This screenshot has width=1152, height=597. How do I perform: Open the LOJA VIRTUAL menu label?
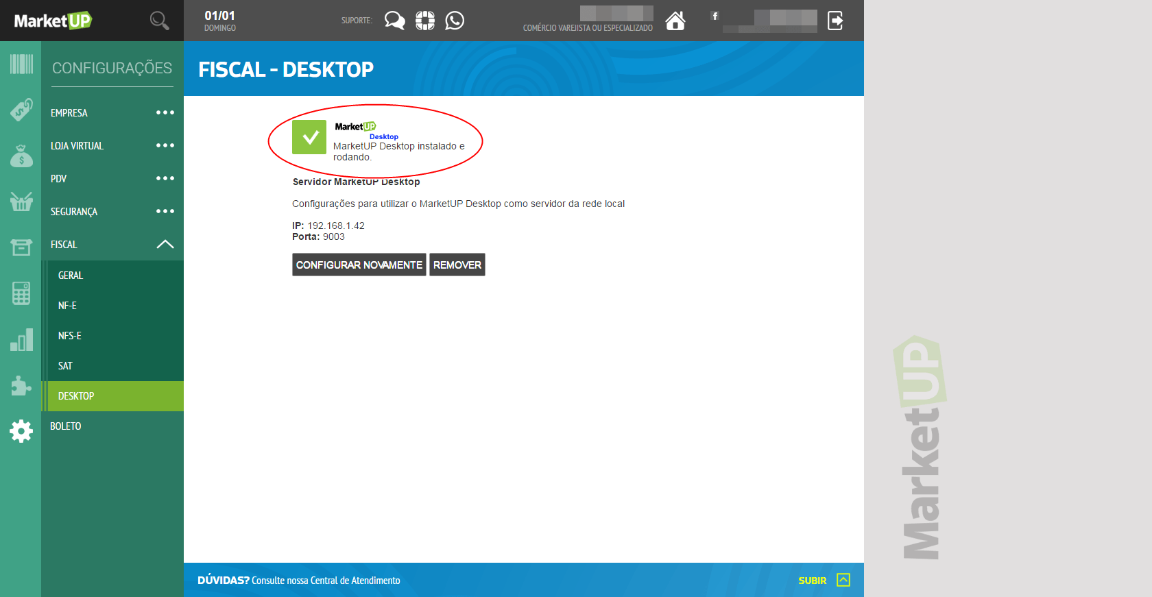[77, 146]
